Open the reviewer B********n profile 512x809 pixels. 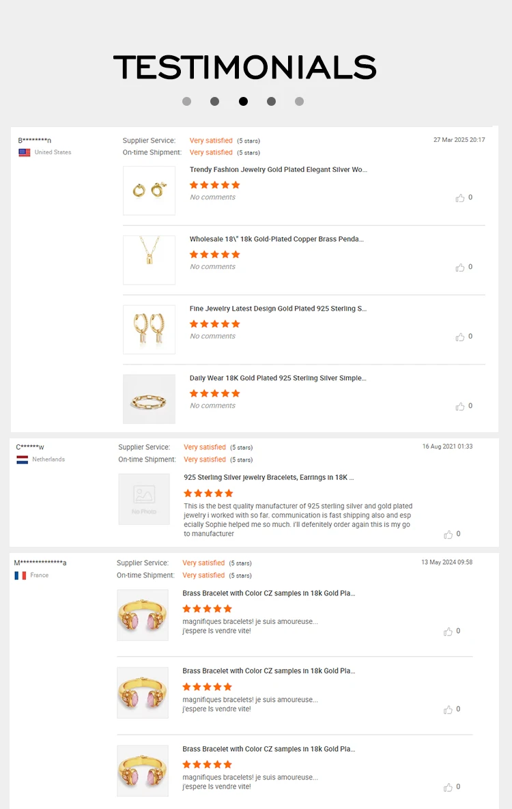pos(34,140)
